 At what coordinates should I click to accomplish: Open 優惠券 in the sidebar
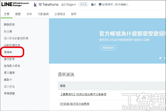(x=8, y=52)
